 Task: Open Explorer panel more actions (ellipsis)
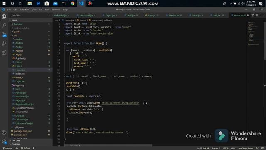(x=49, y=15)
